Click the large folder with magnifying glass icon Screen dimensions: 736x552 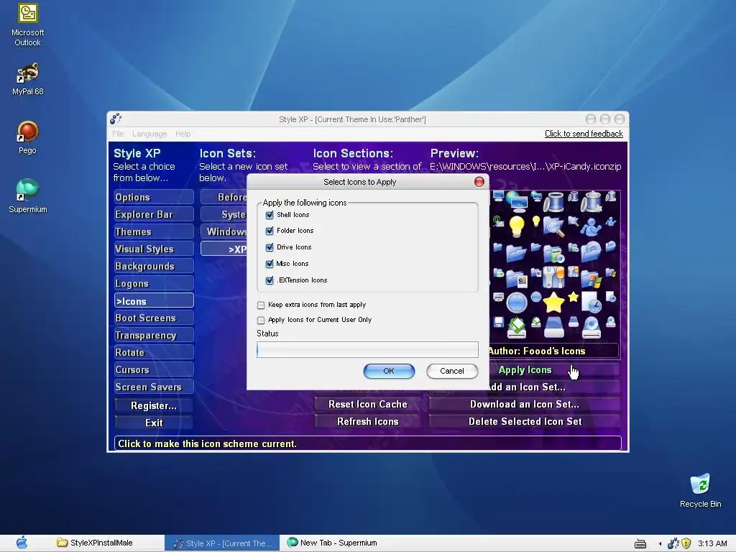[x=554, y=226]
